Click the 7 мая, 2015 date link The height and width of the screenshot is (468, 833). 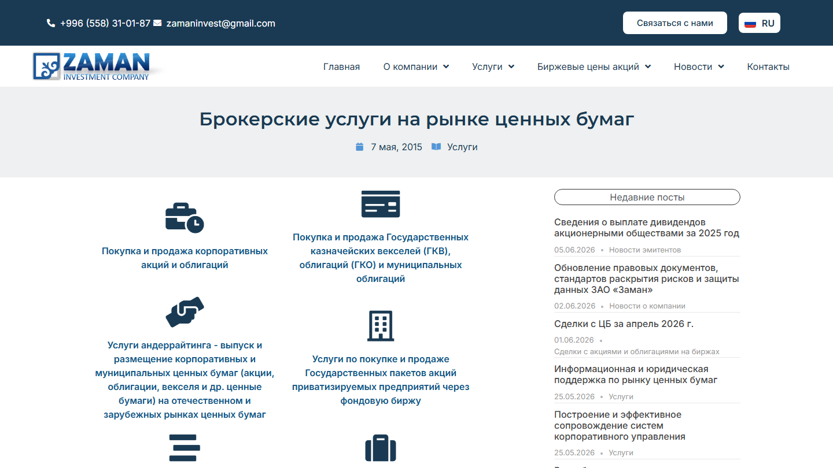(x=396, y=147)
